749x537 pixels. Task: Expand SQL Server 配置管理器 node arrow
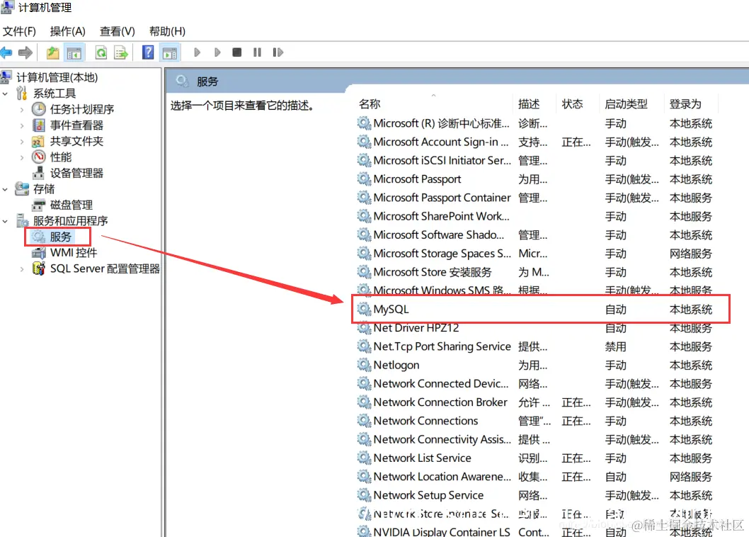point(21,268)
